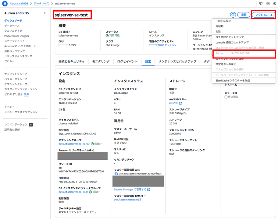Click データベース breadcrumb link
278x219 pixels.
pos(41,4)
